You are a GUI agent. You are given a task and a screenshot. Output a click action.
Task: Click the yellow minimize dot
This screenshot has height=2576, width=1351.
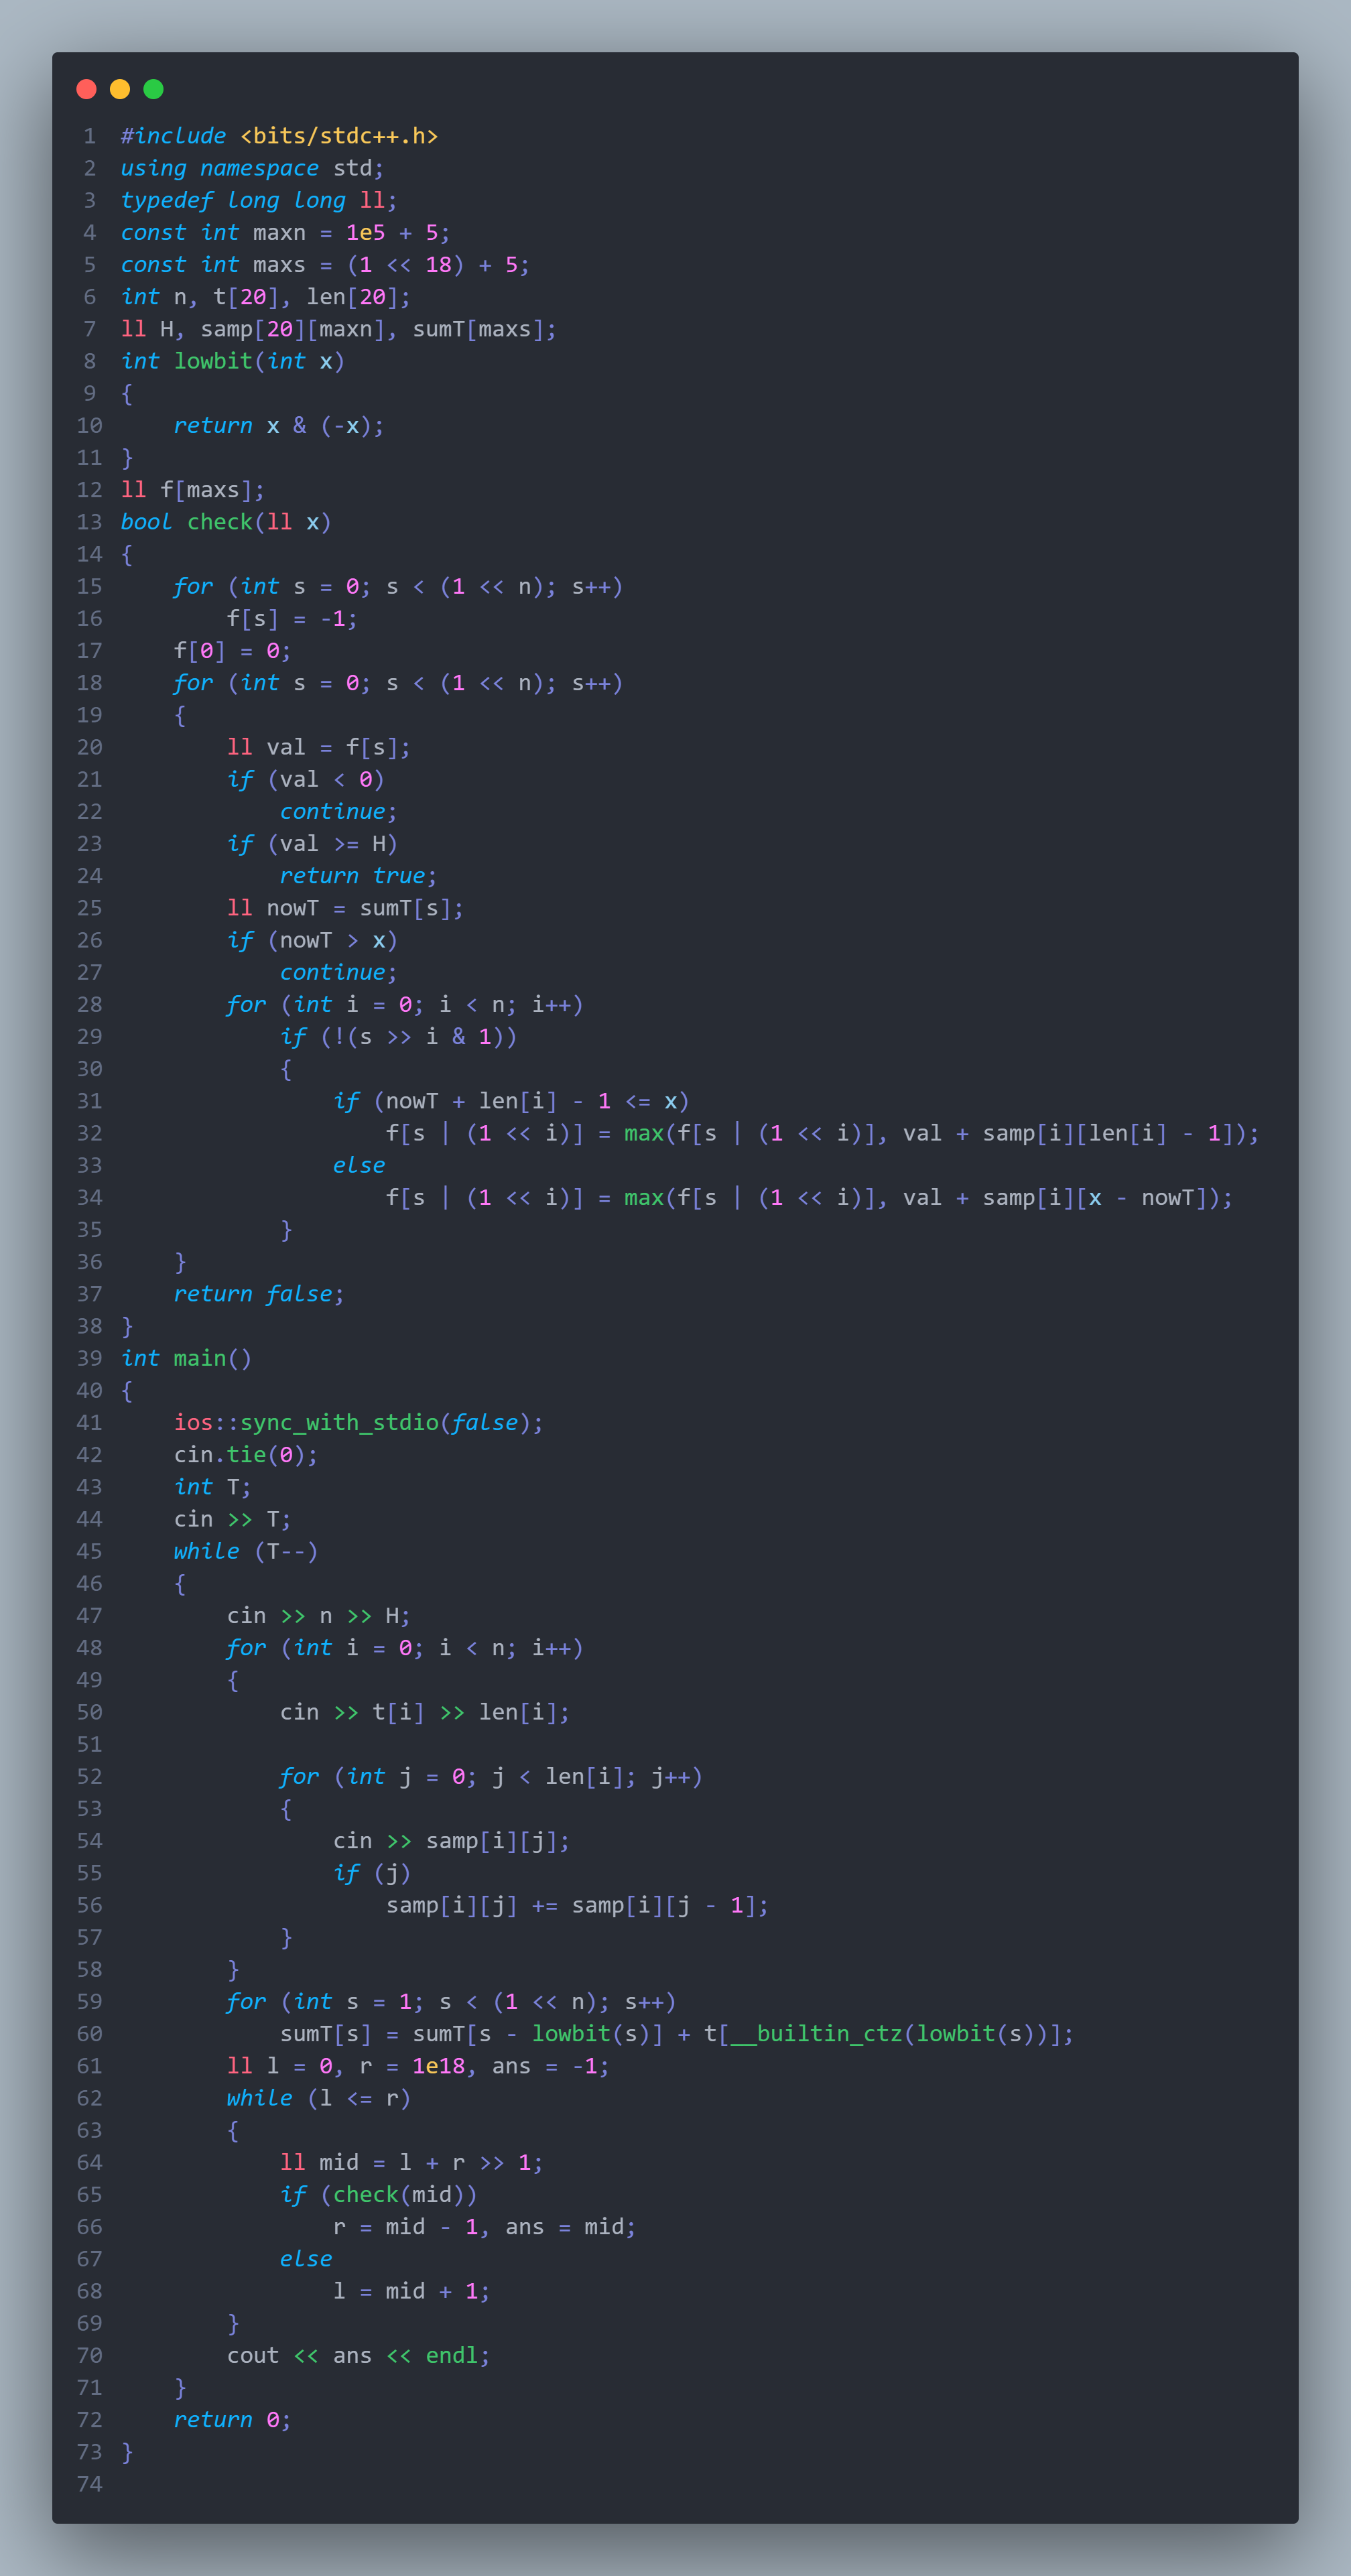tap(120, 89)
